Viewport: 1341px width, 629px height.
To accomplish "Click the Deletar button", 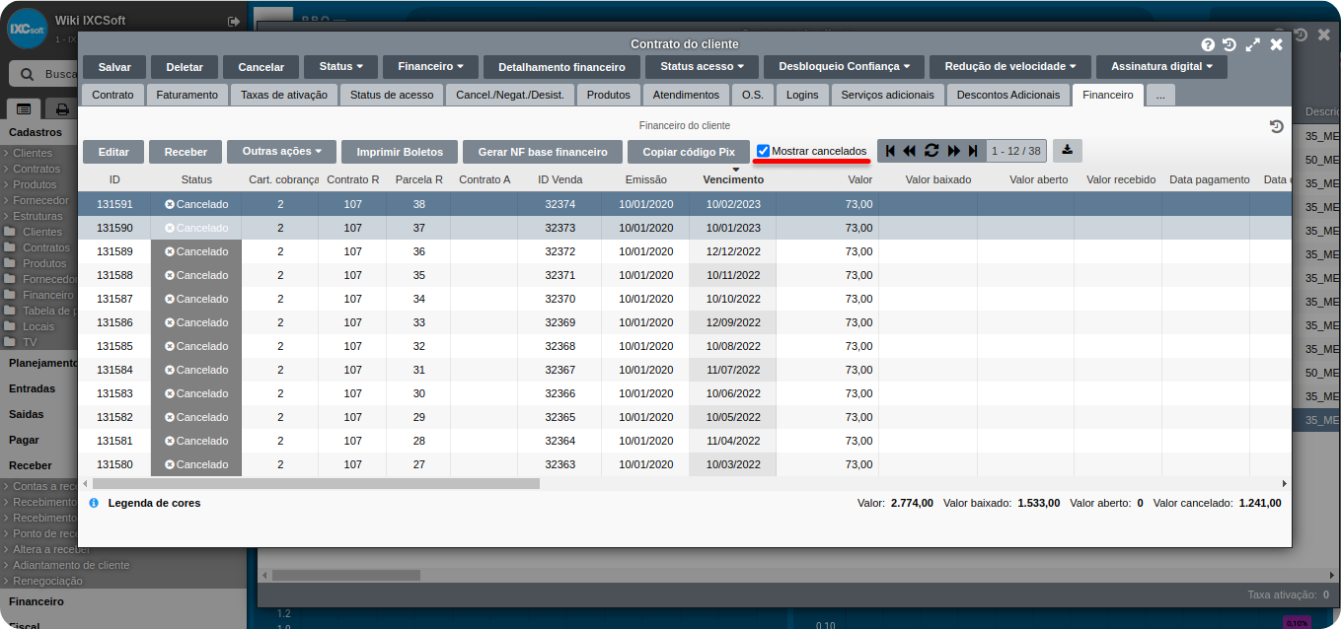I will point(185,67).
